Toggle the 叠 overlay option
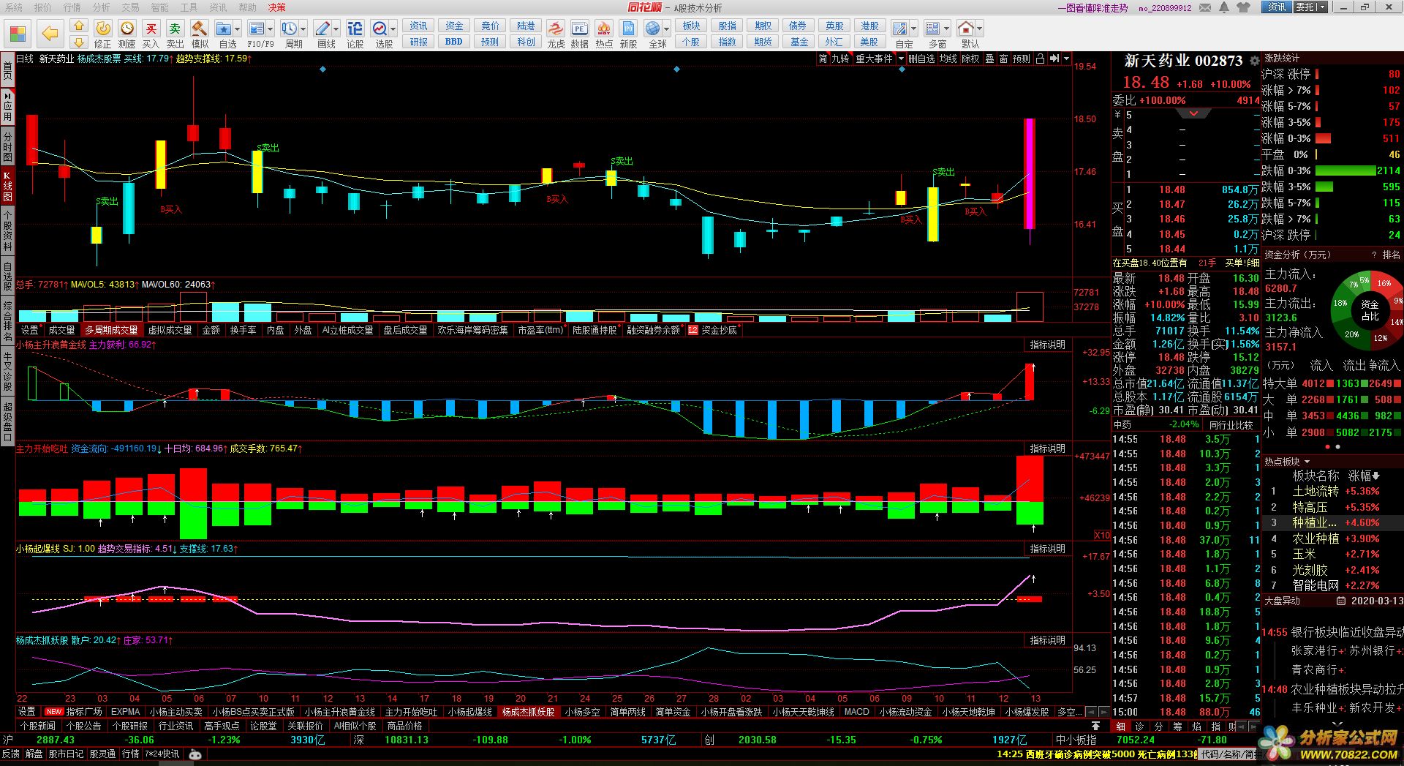 point(989,59)
